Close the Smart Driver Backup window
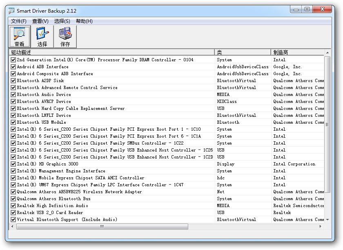Image resolution: width=343 pixels, height=250 pixels. coord(322,9)
